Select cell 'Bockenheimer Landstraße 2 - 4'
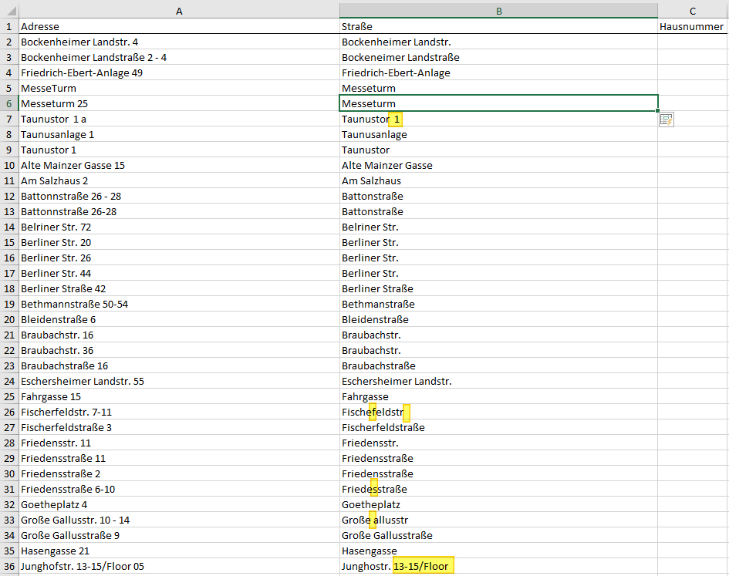Image resolution: width=729 pixels, height=576 pixels. point(179,57)
